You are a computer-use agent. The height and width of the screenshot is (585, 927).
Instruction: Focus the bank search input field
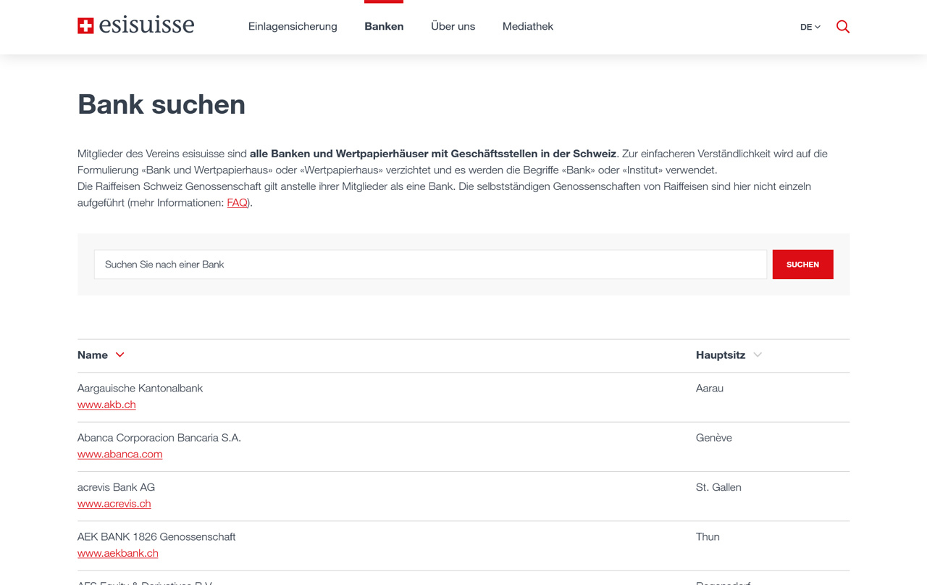coord(430,265)
